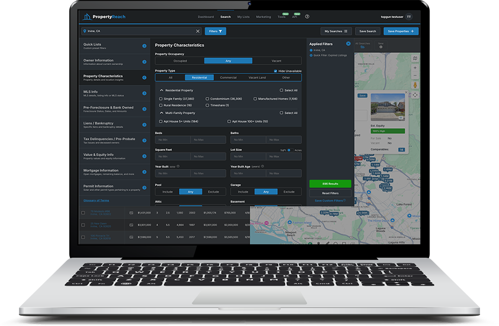Image resolution: width=499 pixels, height=326 pixels.
Task: Clear the Irvine, CA search text
Action: click(198, 31)
